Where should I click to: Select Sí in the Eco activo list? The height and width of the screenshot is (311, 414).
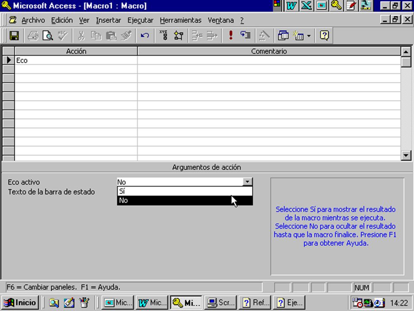[x=185, y=191]
